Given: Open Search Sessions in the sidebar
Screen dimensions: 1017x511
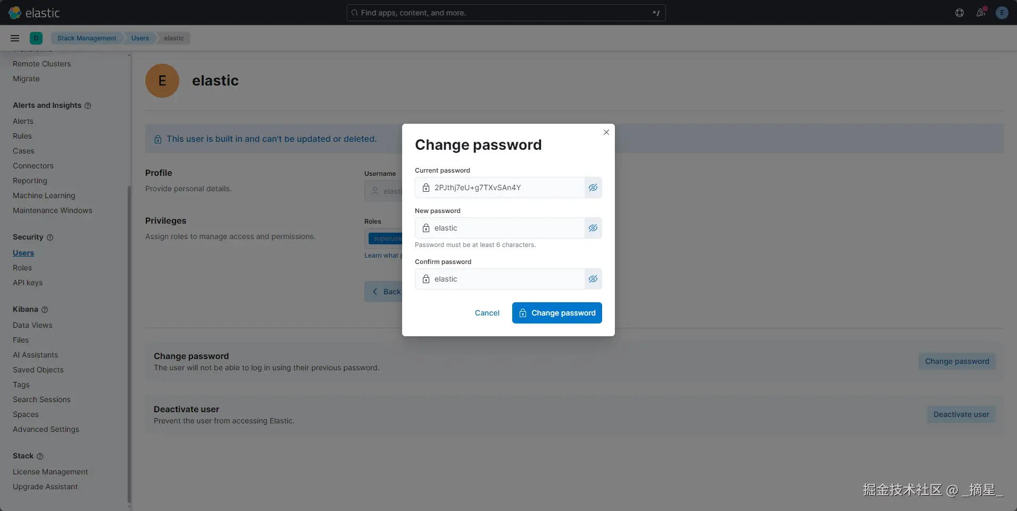Looking at the screenshot, I should tap(41, 399).
